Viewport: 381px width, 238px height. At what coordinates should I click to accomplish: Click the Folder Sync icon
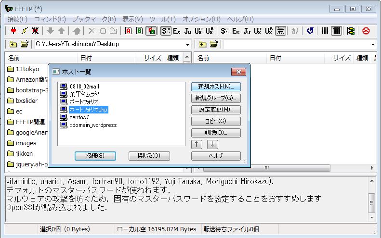351,31
